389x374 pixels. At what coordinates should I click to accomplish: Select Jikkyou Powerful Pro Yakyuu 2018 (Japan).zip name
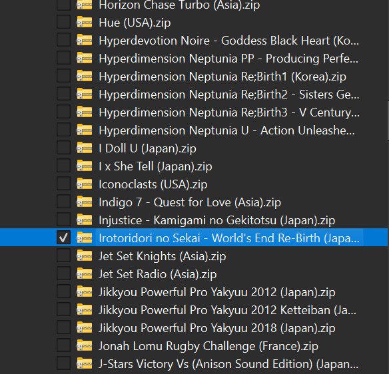click(x=217, y=328)
